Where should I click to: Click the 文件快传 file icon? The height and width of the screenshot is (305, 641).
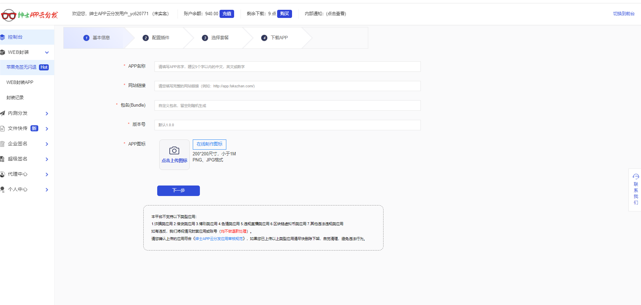2,129
